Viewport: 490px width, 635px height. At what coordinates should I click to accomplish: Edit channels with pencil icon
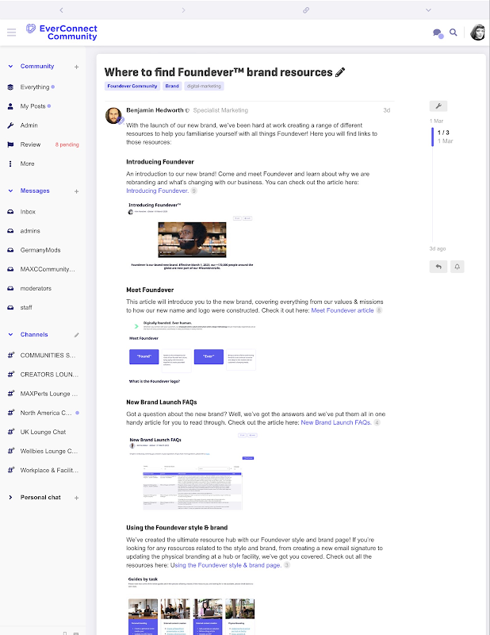click(76, 335)
